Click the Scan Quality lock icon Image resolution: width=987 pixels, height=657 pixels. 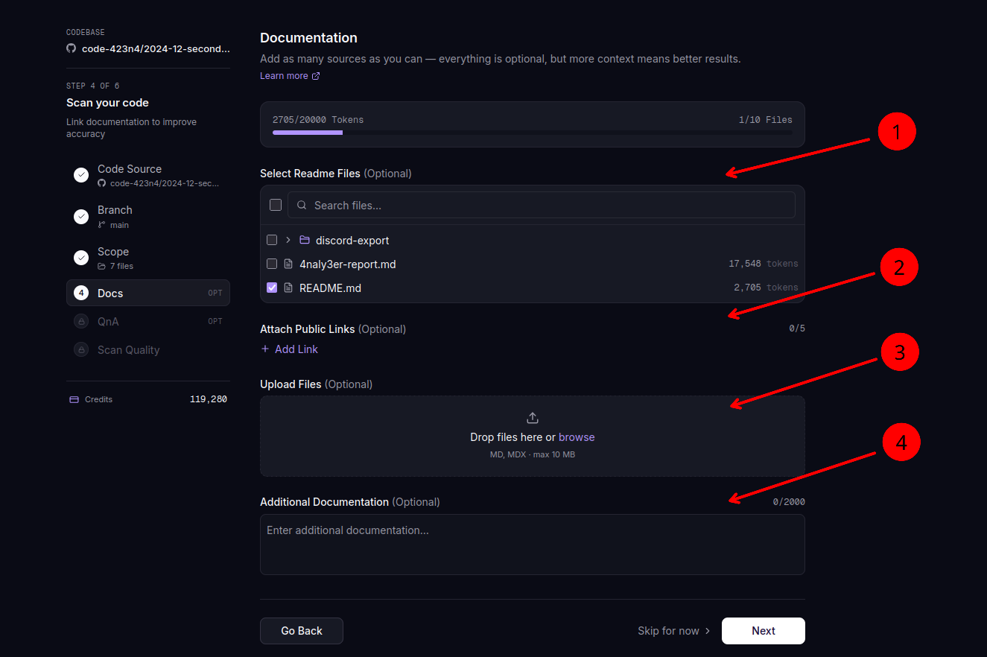tap(81, 350)
